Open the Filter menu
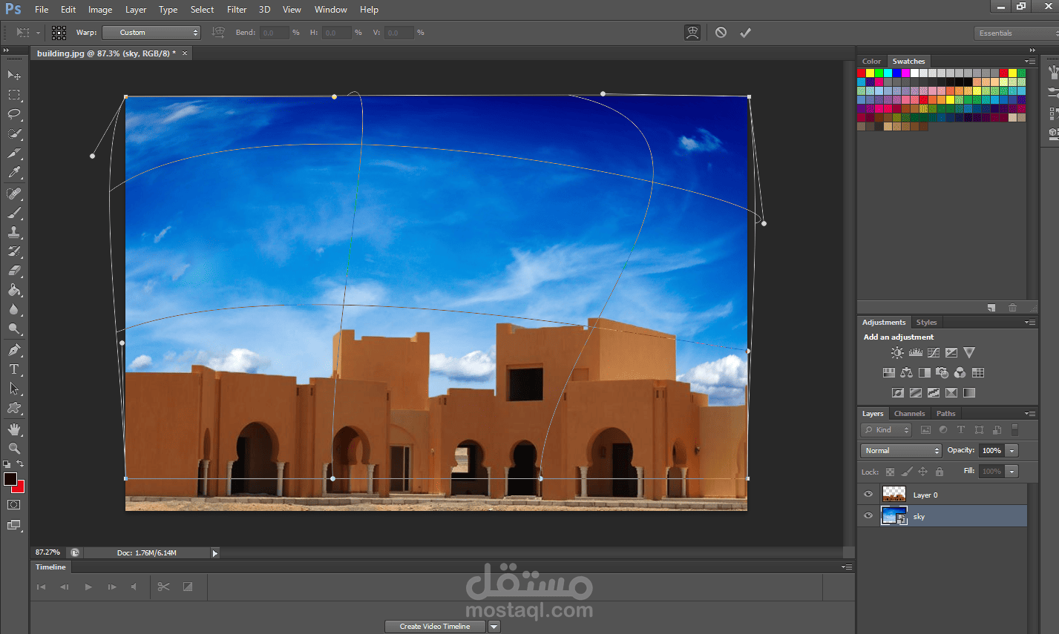1059x634 pixels. coord(237,10)
